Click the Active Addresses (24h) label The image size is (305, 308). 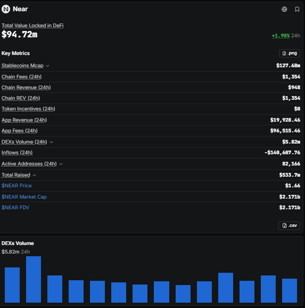coord(29,164)
